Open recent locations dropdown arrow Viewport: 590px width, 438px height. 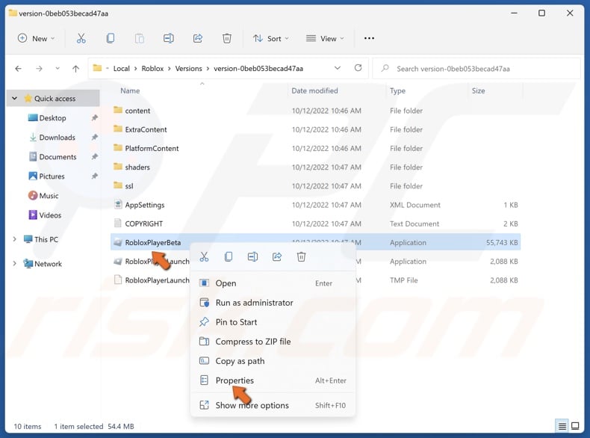pos(58,69)
